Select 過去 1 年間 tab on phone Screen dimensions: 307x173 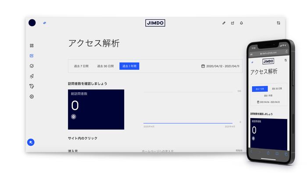[268, 96]
